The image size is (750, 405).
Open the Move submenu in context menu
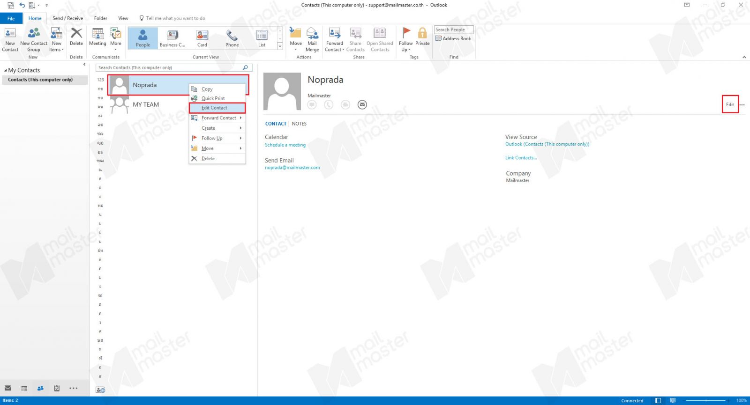(x=217, y=148)
